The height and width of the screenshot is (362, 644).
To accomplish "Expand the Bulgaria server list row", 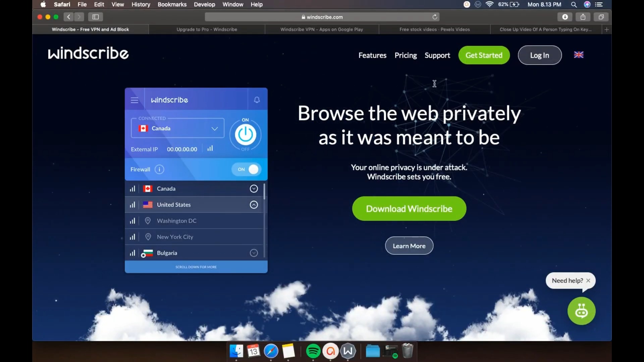I will tap(254, 253).
